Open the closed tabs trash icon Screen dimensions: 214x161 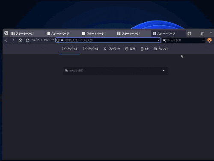pyautogui.click(x=202, y=33)
